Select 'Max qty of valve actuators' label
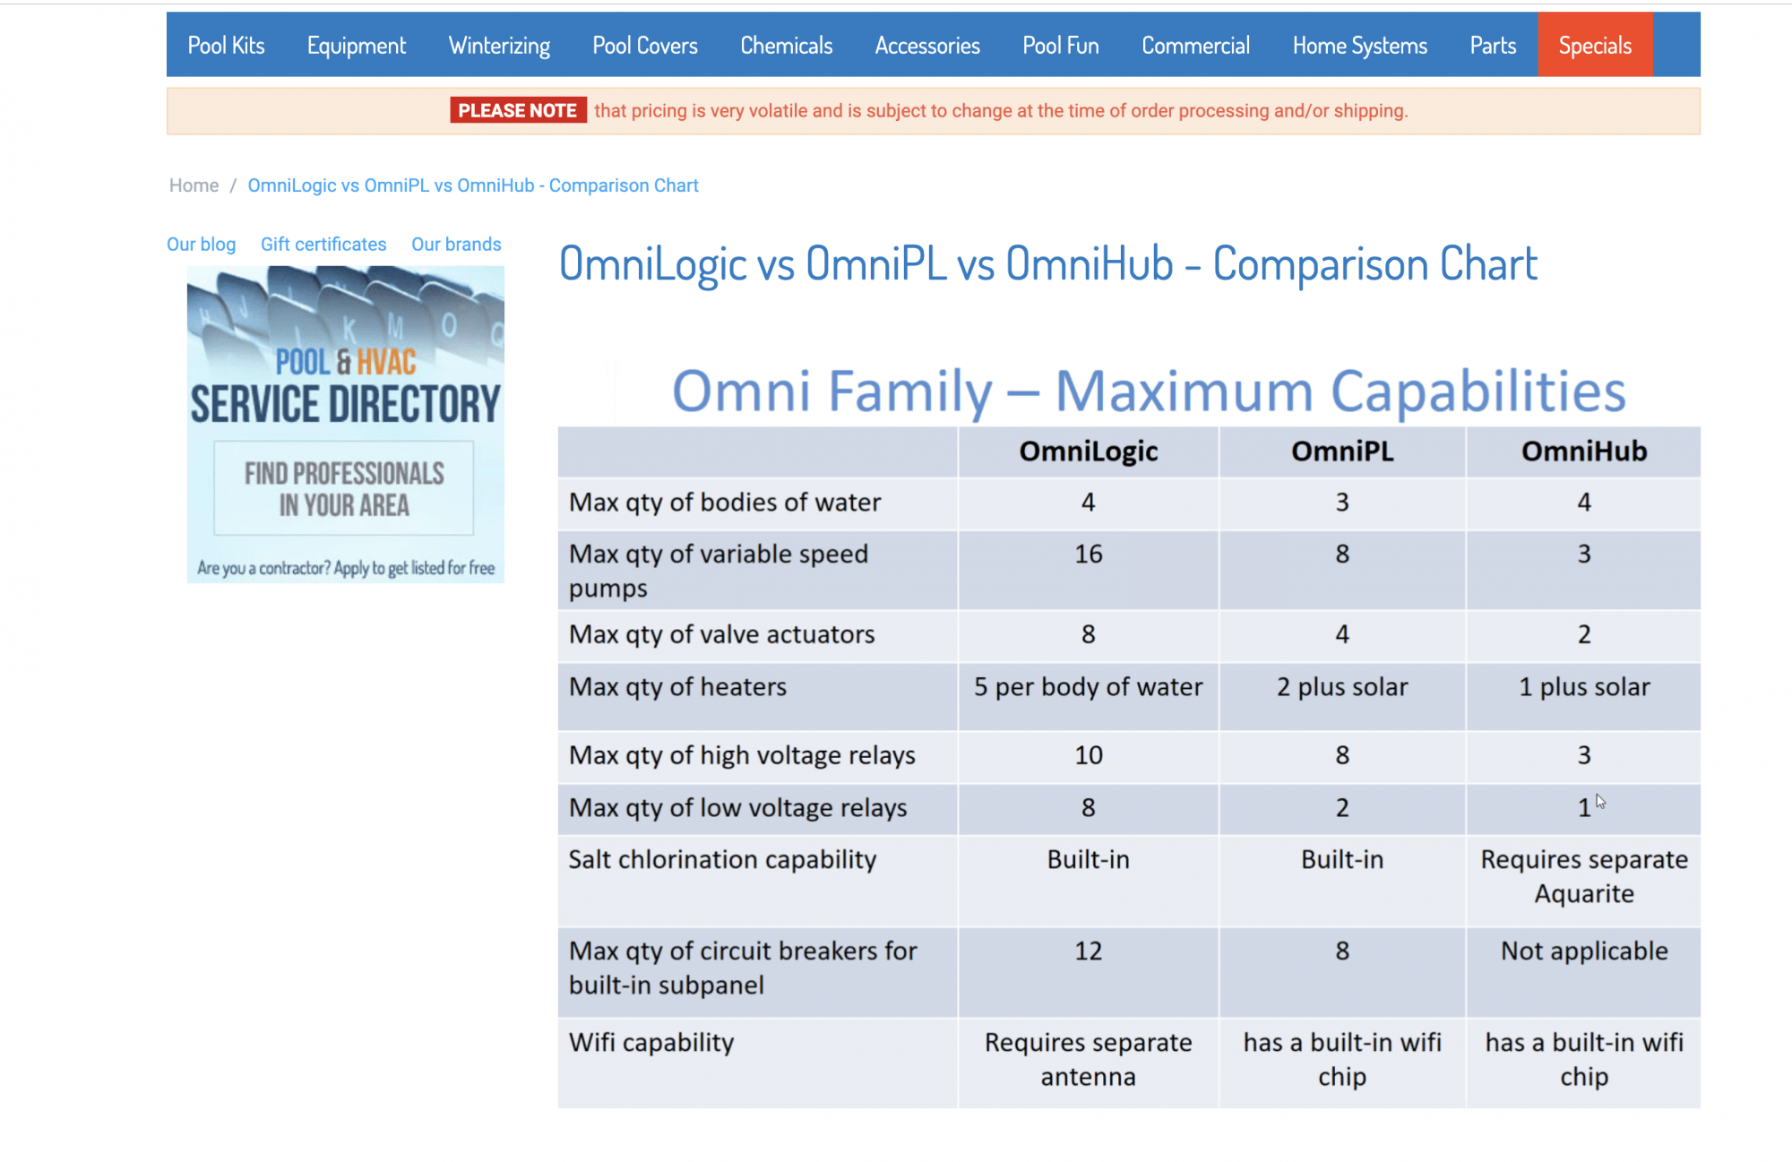Image resolution: width=1792 pixels, height=1162 pixels. click(721, 634)
